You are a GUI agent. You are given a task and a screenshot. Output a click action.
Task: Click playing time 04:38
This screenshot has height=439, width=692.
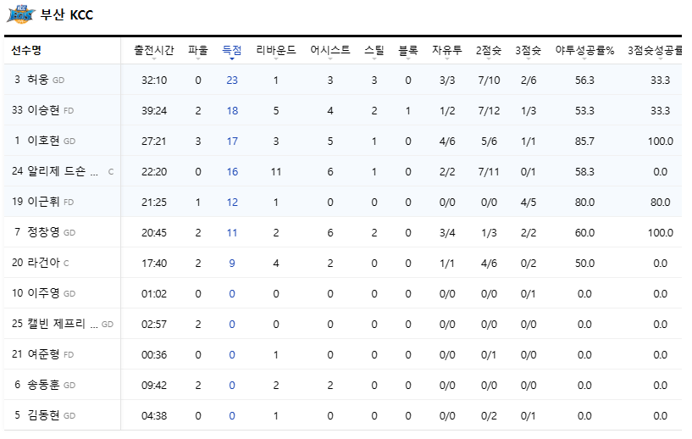[154, 415]
